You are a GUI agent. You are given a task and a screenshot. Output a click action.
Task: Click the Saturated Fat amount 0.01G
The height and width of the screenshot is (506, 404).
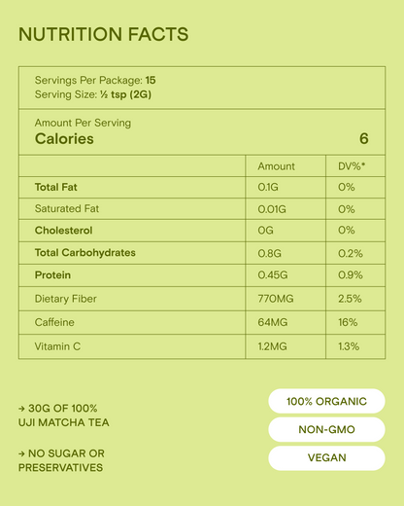[x=272, y=209]
